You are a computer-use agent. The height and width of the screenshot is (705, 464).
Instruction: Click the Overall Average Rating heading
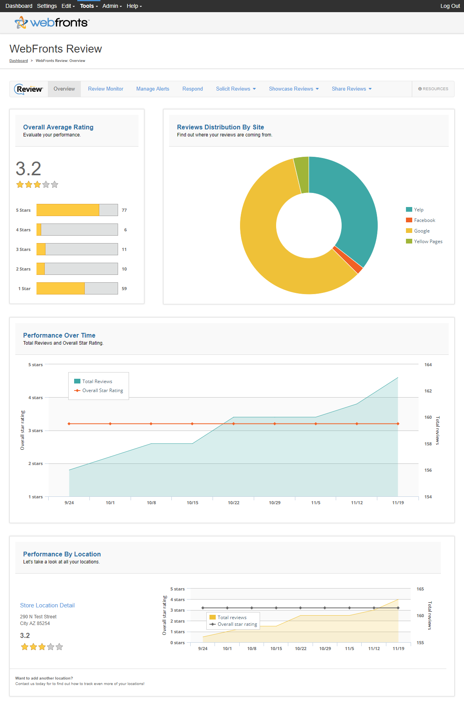coord(58,127)
